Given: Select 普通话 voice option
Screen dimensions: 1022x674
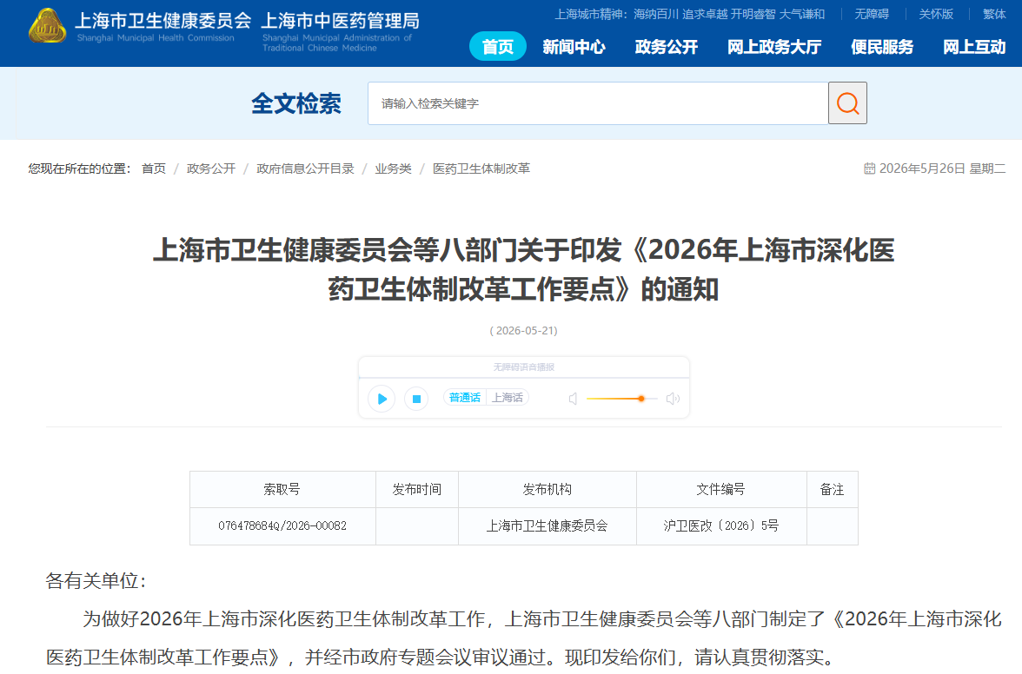Looking at the screenshot, I should [465, 397].
